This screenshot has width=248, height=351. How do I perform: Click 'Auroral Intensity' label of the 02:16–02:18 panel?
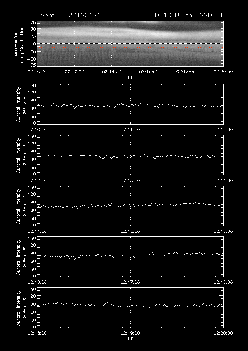click(x=18, y=257)
